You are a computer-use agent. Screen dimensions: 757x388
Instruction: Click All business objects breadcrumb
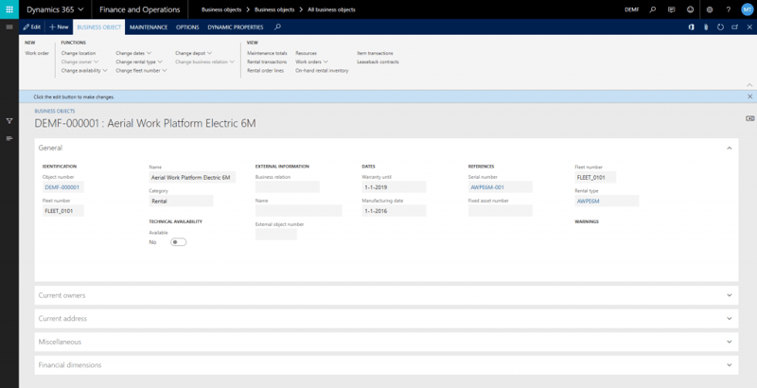(331, 9)
